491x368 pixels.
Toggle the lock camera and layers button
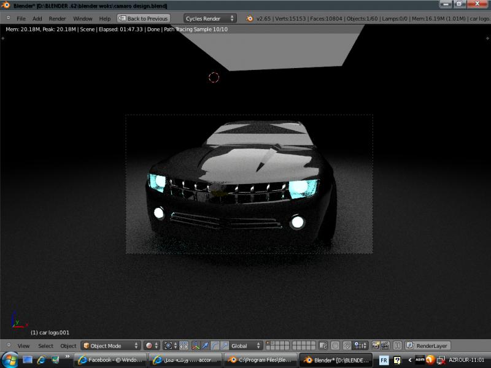[x=323, y=346]
